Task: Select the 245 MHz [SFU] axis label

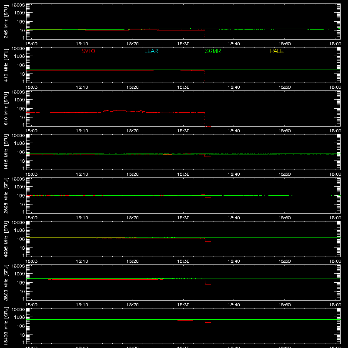Action: (x=6, y=21)
